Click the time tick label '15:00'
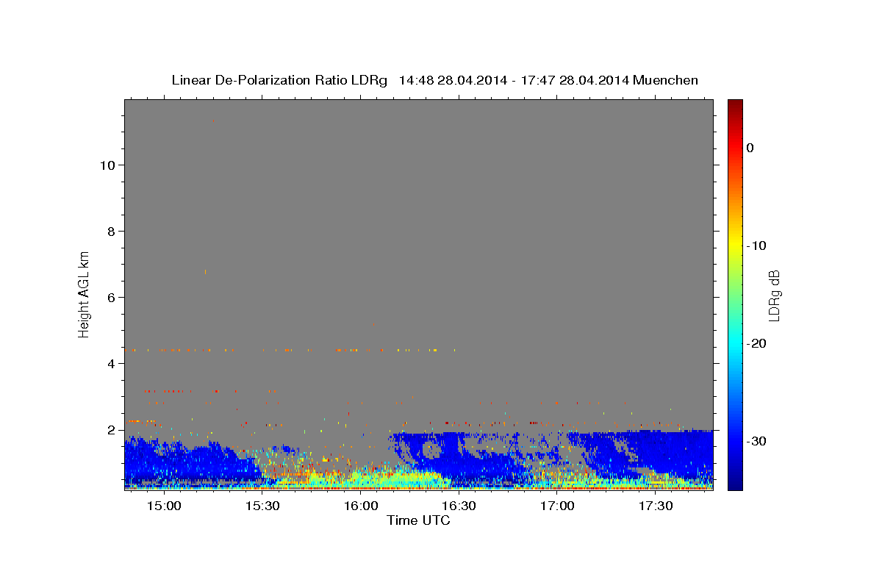The height and width of the screenshot is (588, 882). (x=164, y=506)
